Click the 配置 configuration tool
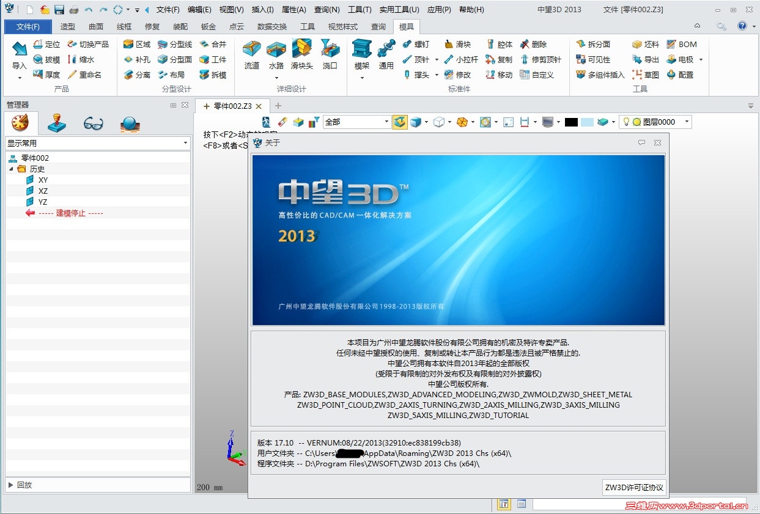 point(680,75)
